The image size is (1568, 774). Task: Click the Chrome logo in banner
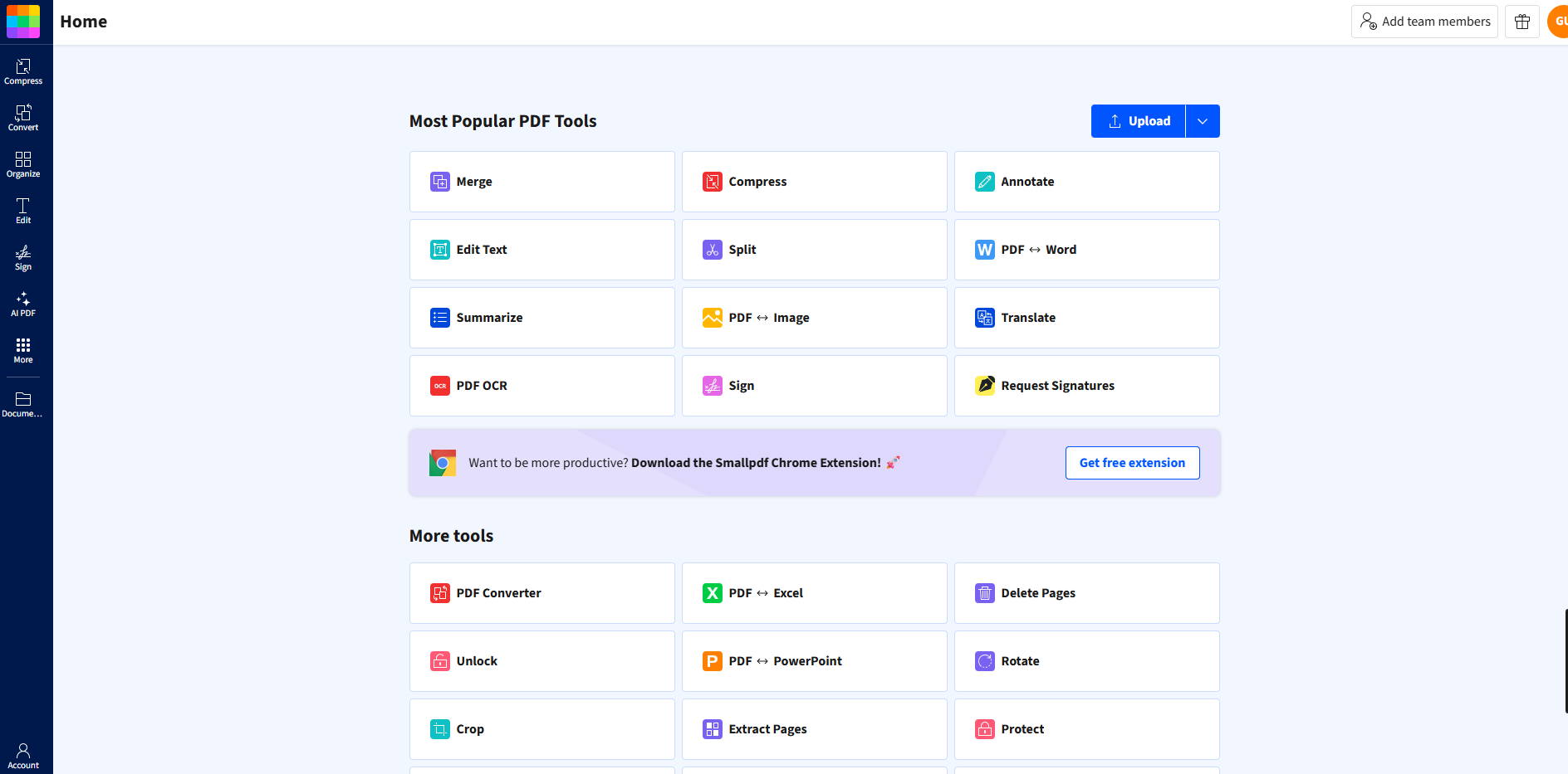tap(443, 463)
